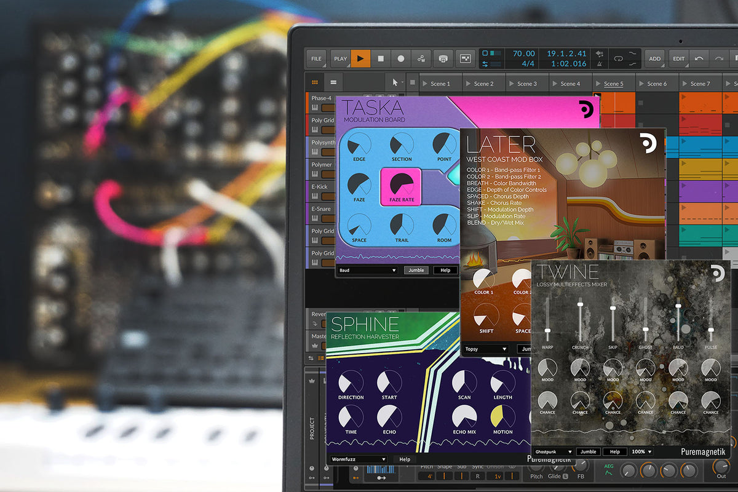Click the Puremagnetik logo on Twine plugin
Viewport: 738px width, 492px height.
pyautogui.click(x=717, y=273)
